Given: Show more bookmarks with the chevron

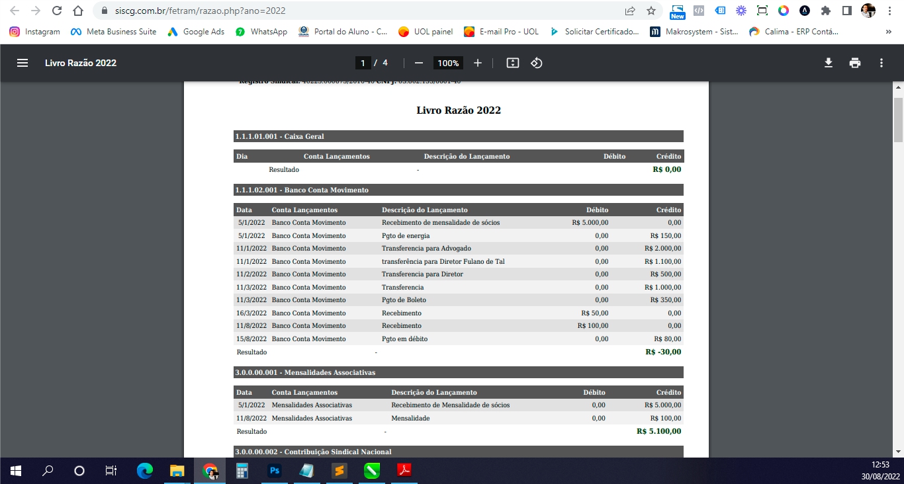Looking at the screenshot, I should [x=888, y=31].
